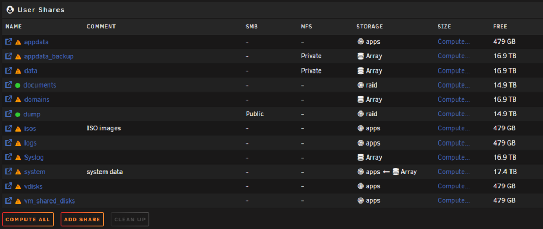Click the Array disk icon in data row

[361, 71]
